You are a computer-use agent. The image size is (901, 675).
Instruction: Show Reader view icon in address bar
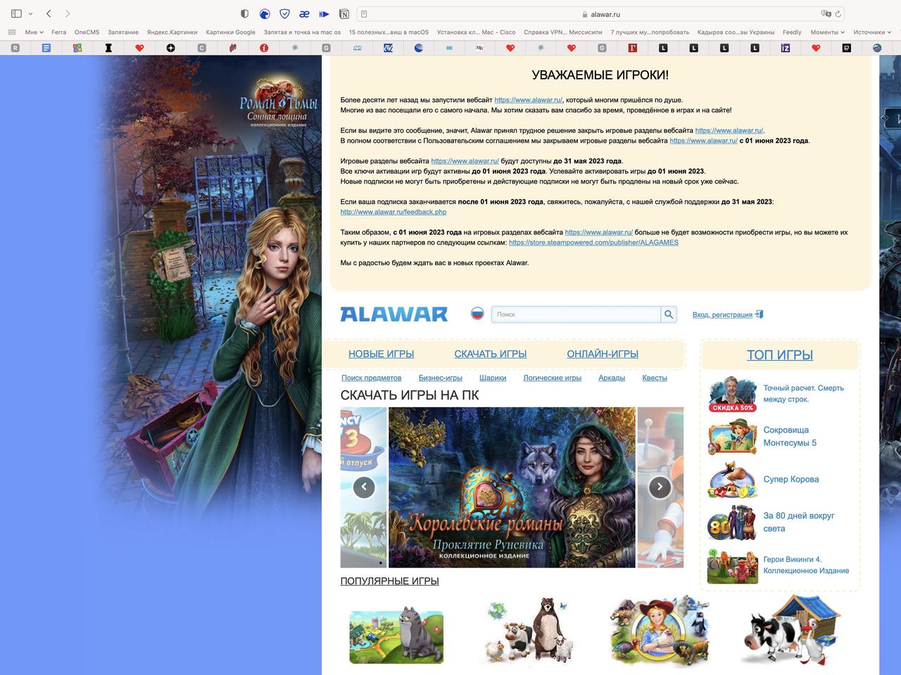pyautogui.click(x=364, y=13)
